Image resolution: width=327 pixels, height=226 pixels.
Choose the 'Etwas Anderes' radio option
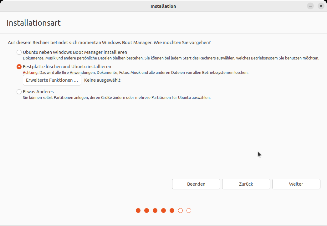pyautogui.click(x=19, y=92)
